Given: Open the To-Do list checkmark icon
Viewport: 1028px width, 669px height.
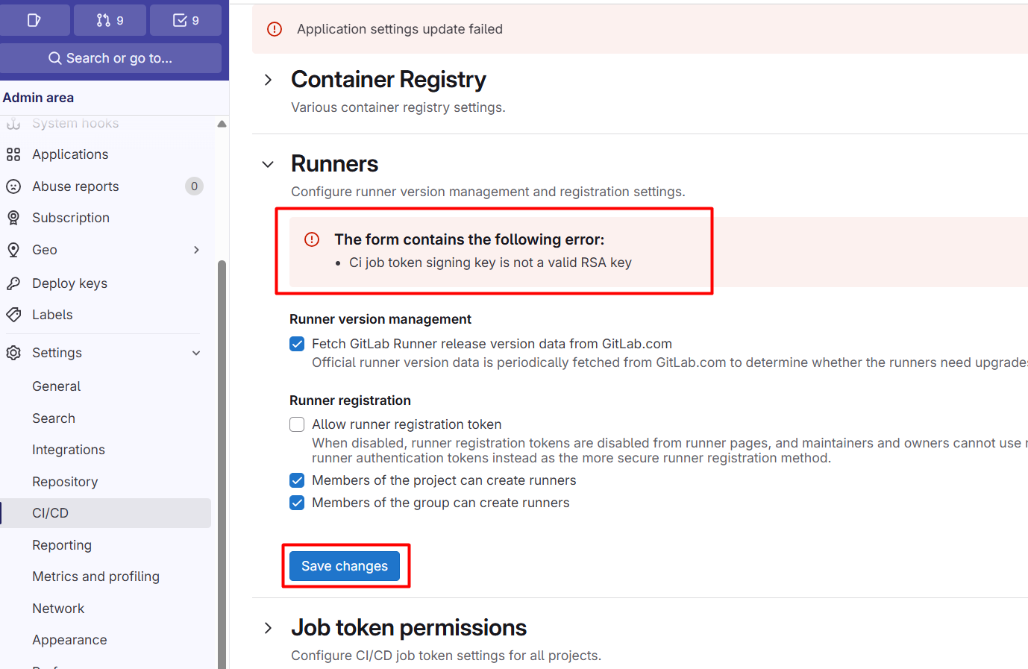Looking at the screenshot, I should [x=186, y=19].
